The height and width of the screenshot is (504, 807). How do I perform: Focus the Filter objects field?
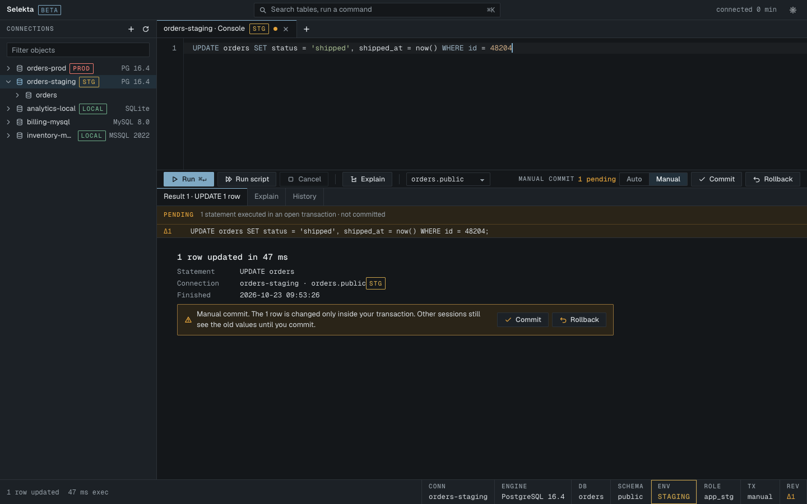[x=78, y=50]
